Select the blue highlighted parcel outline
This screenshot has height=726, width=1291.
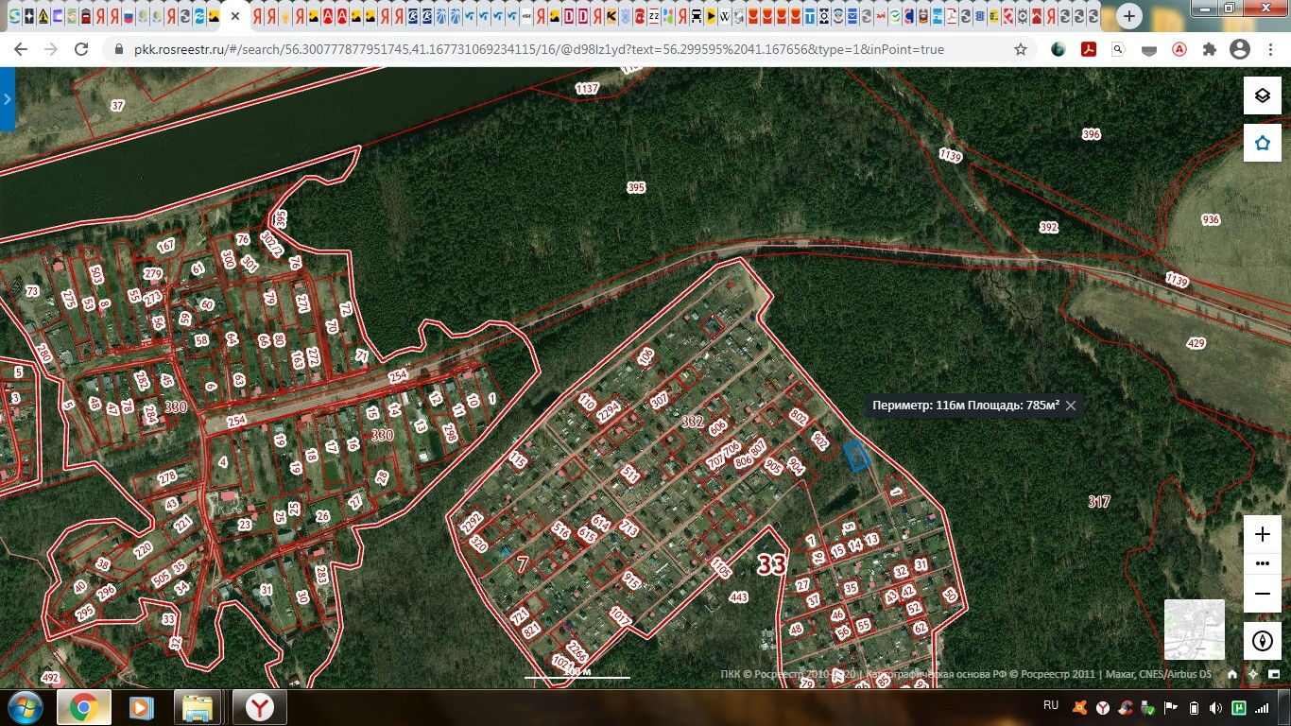click(x=856, y=456)
